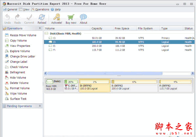
Task: Select Change Drive Letter operation
Action: click(20, 56)
